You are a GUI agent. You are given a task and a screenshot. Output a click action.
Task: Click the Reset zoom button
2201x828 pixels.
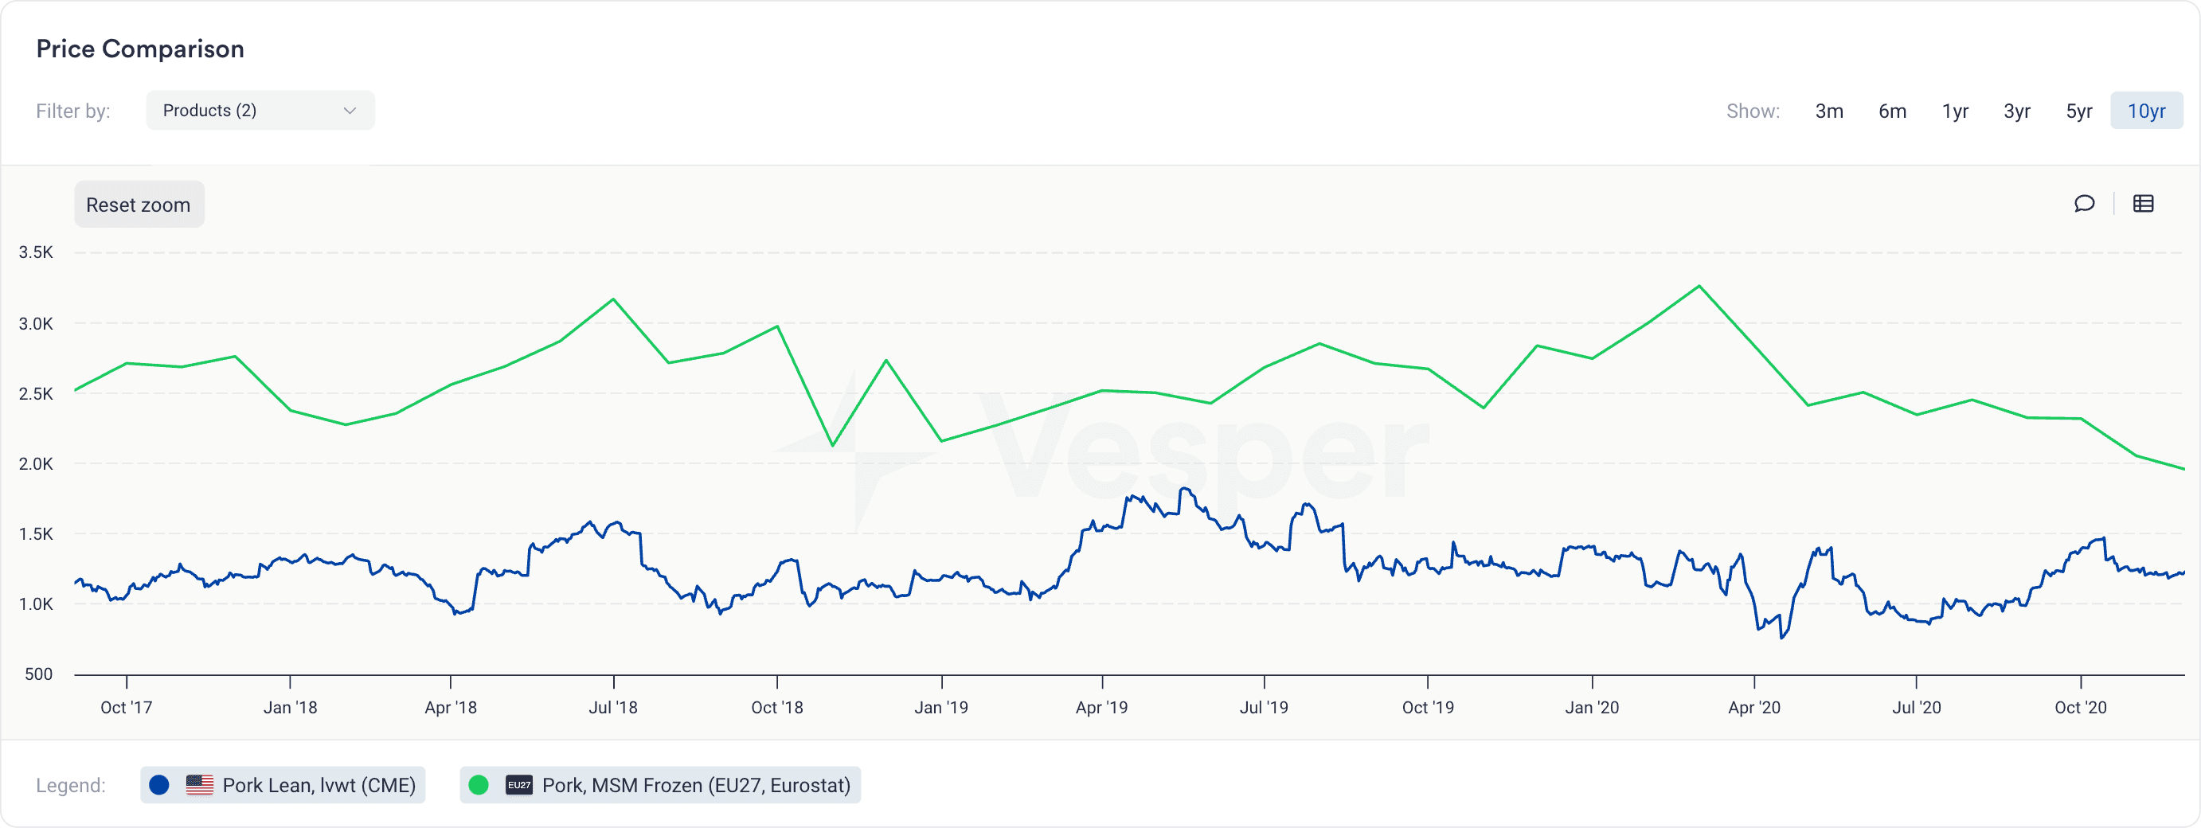point(139,205)
